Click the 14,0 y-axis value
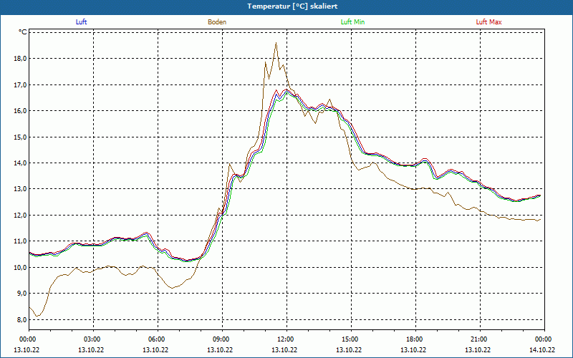Screen dimensions: 573x358 [x=21, y=163]
